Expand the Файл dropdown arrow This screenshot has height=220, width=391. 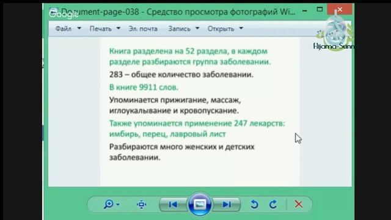click(x=79, y=28)
